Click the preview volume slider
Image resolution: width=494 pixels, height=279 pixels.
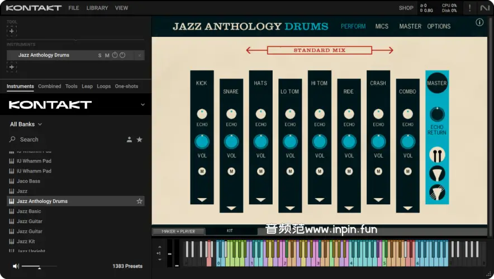pos(39,266)
